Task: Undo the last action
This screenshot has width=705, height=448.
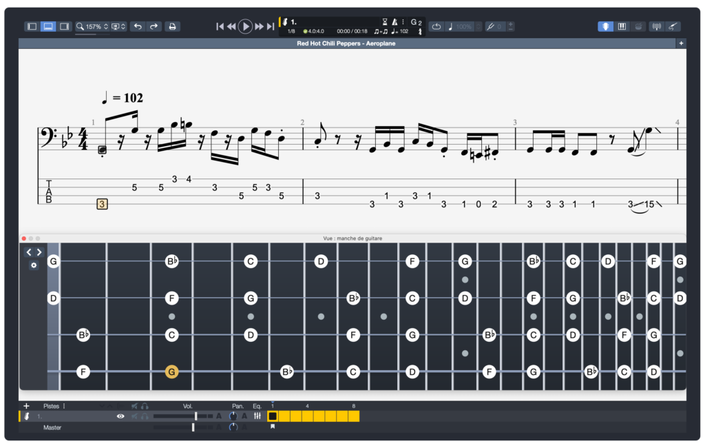Action: [x=138, y=27]
